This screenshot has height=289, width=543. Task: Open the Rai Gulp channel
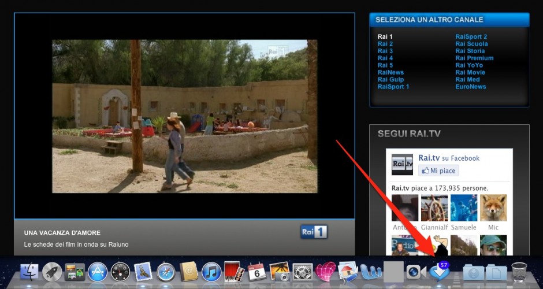click(390, 80)
